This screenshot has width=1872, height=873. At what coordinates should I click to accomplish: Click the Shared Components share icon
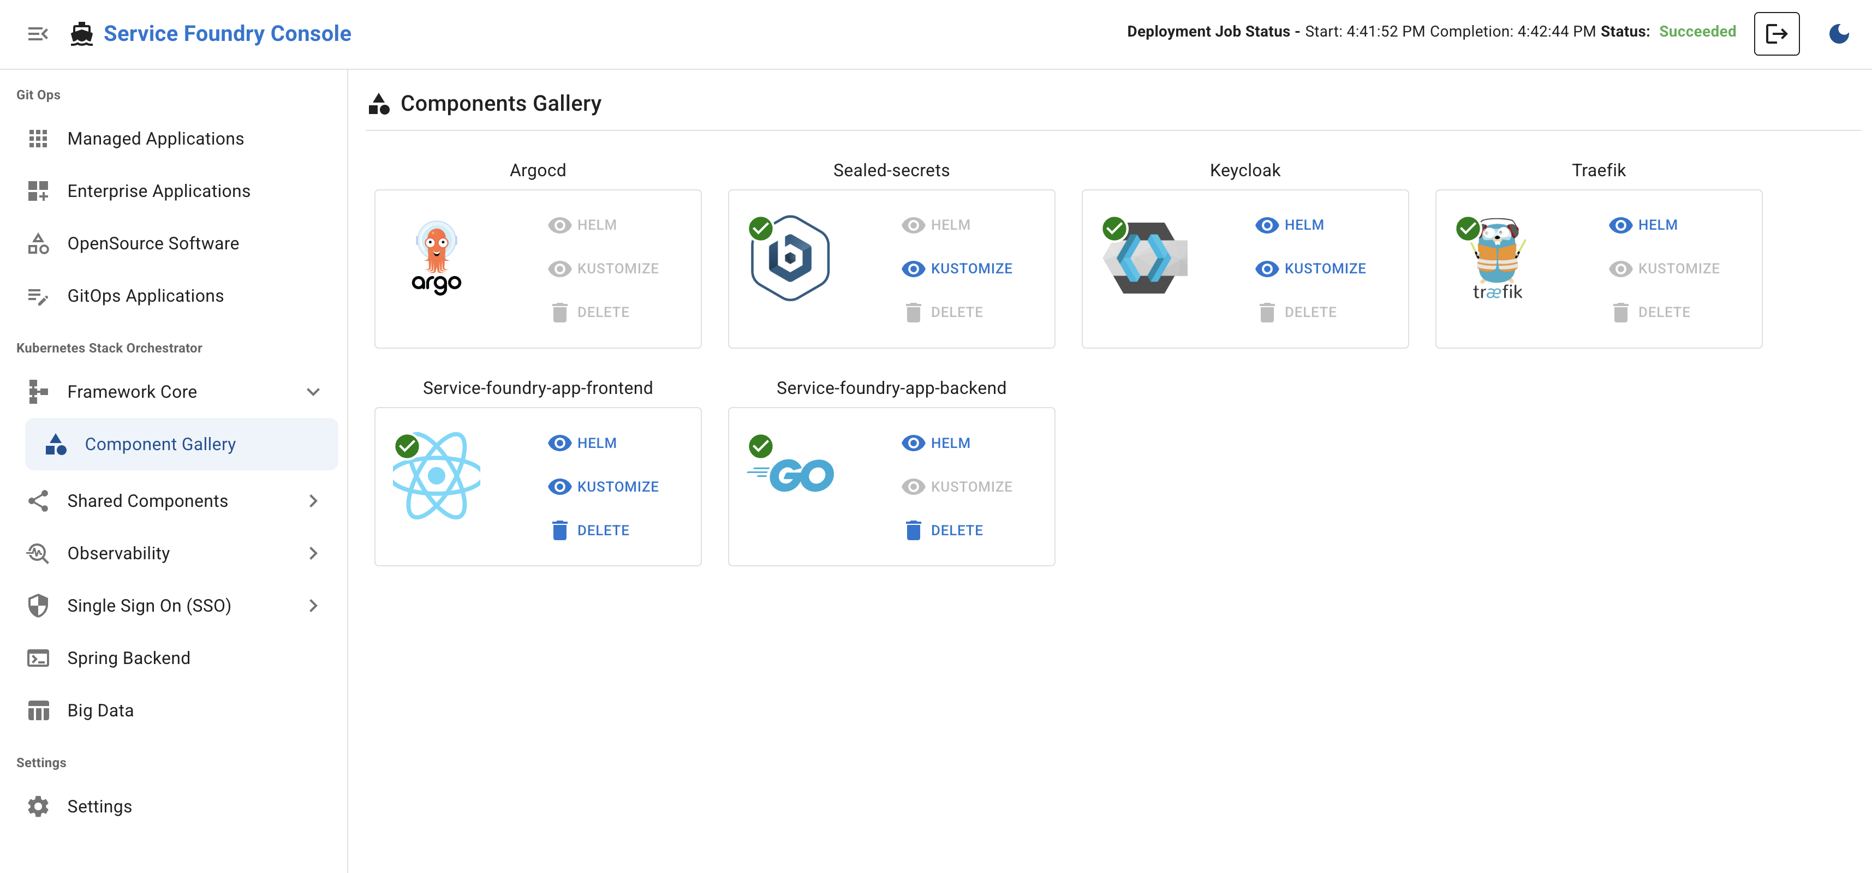click(x=38, y=500)
